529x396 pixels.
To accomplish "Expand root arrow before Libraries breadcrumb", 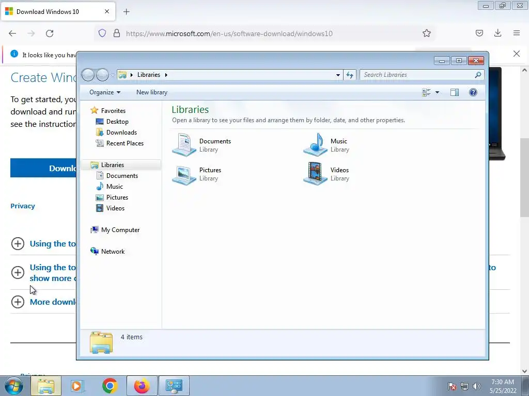I will click(132, 75).
